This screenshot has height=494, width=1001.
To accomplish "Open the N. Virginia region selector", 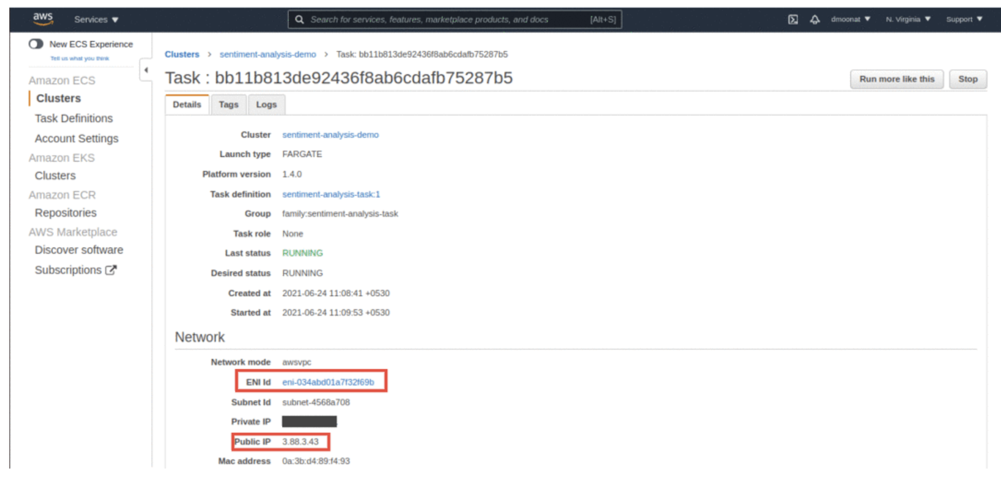I will point(908,19).
